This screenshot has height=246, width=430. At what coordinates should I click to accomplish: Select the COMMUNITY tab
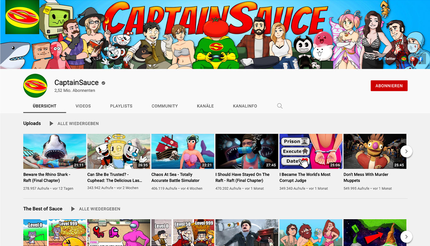(165, 106)
